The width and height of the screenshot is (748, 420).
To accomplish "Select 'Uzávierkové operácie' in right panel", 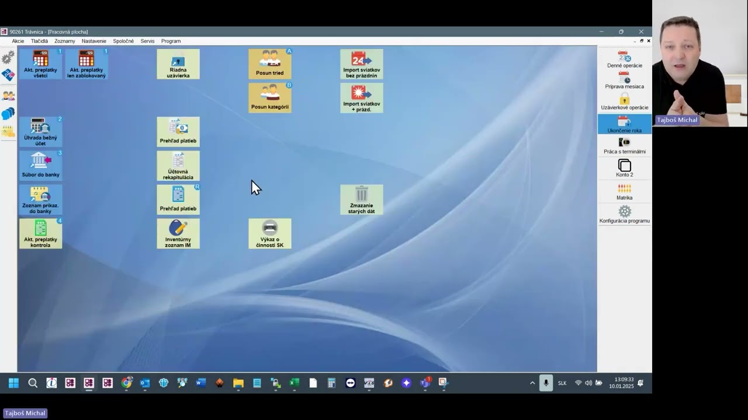I will coord(625,101).
